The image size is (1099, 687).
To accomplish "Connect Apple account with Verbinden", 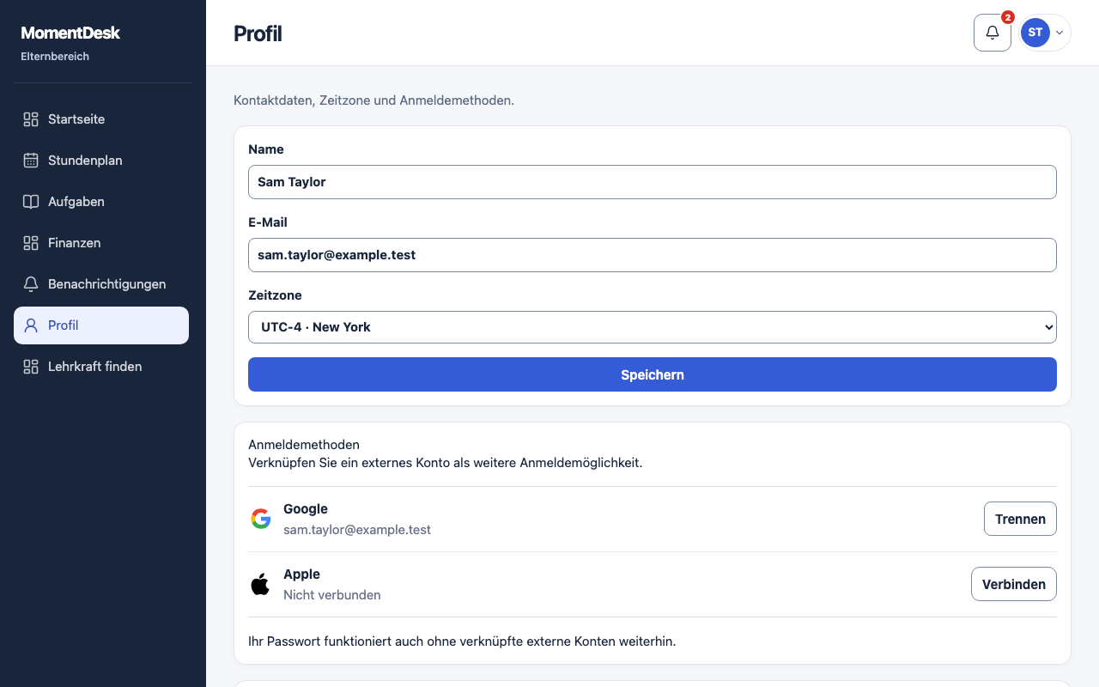I will [1014, 584].
